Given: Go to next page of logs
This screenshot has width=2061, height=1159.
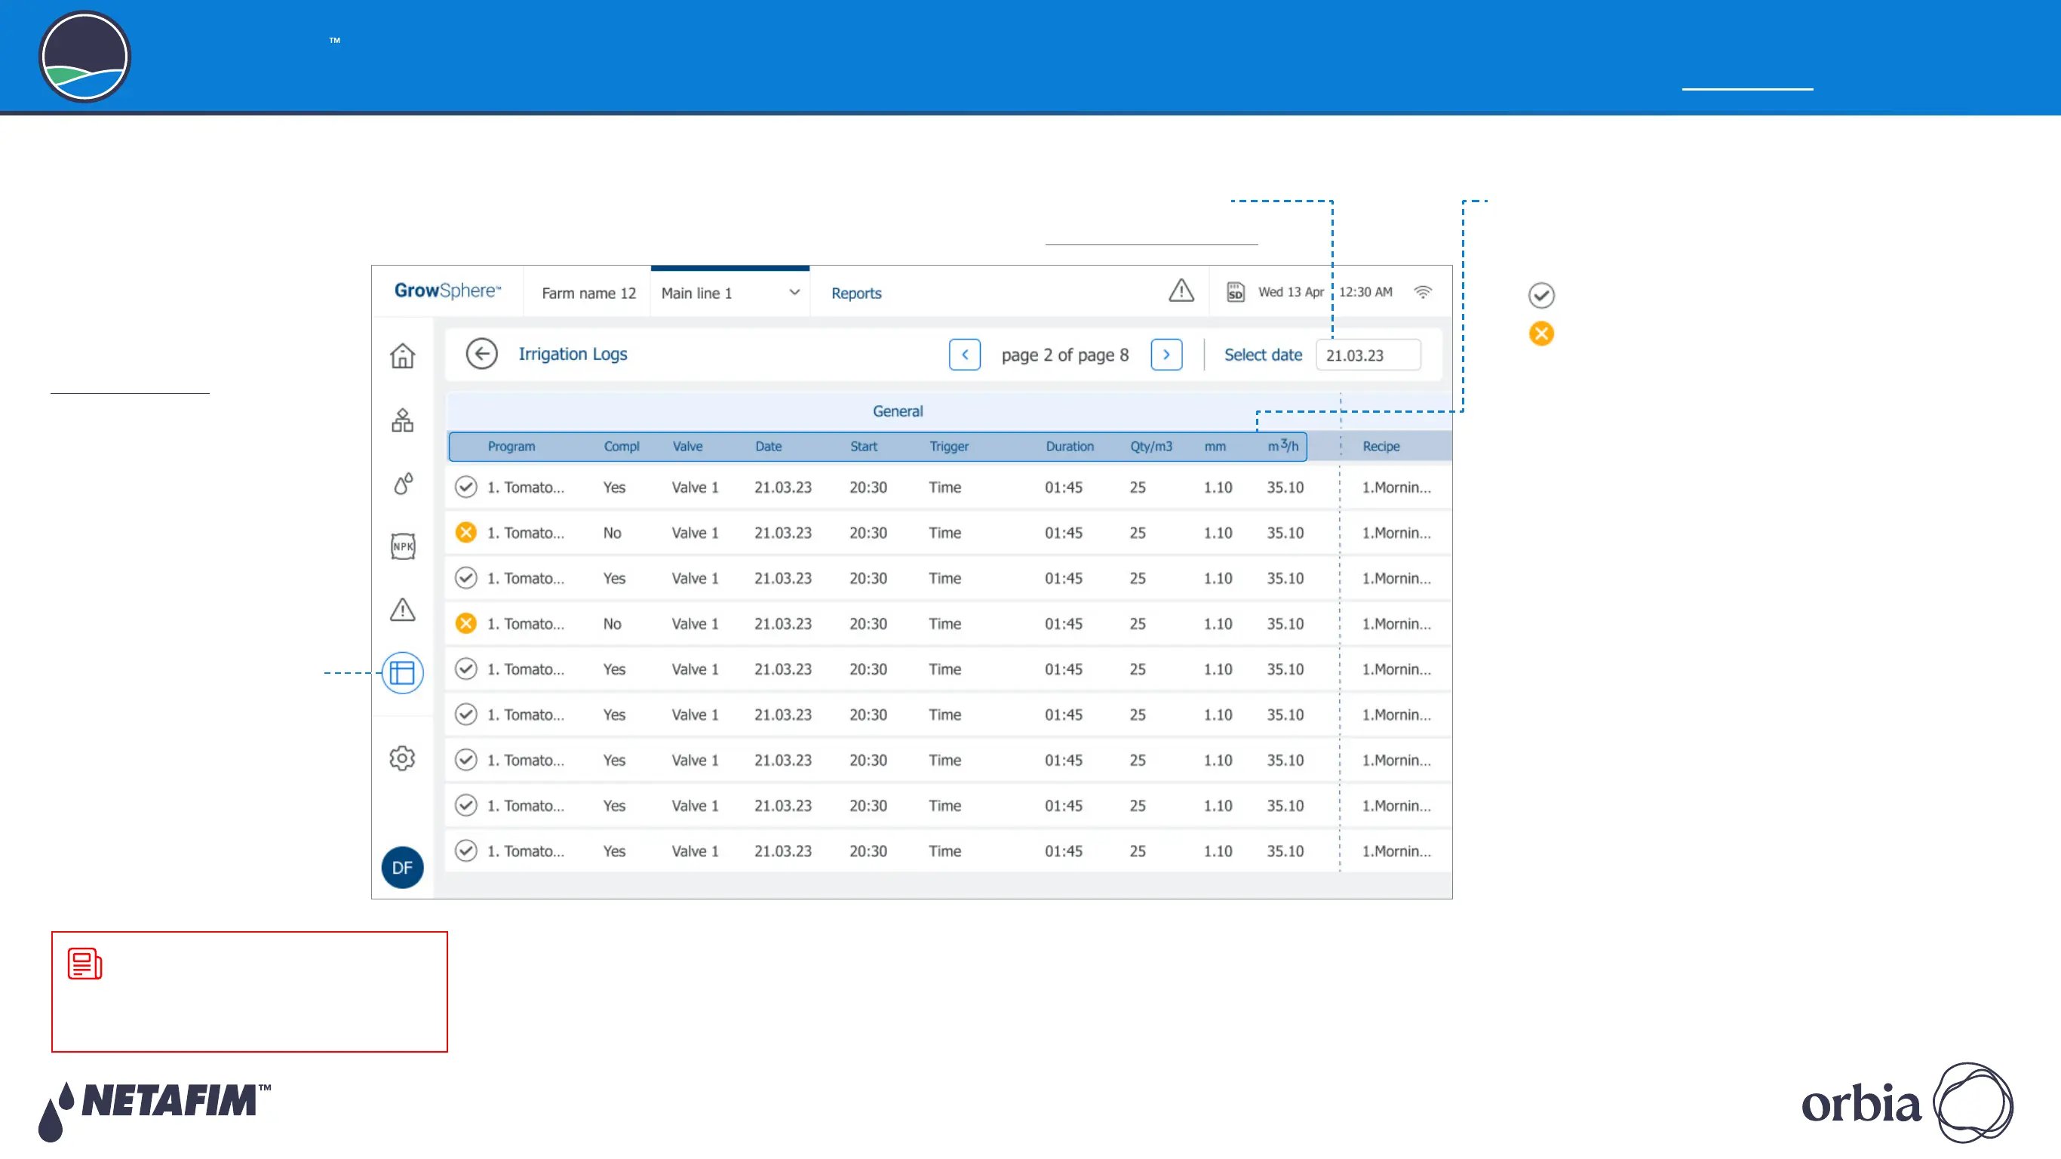Looking at the screenshot, I should point(1166,355).
